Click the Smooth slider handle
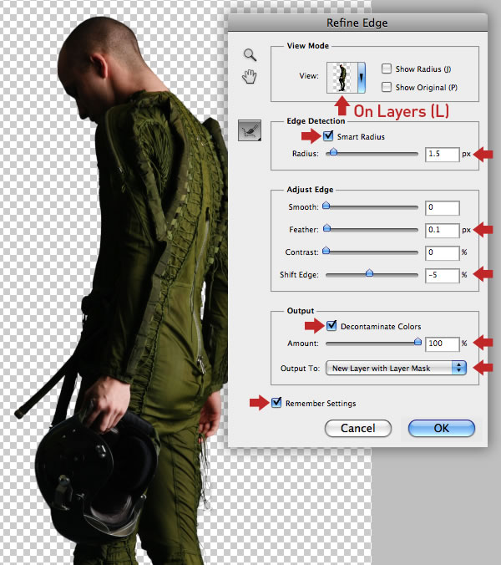 [x=326, y=206]
